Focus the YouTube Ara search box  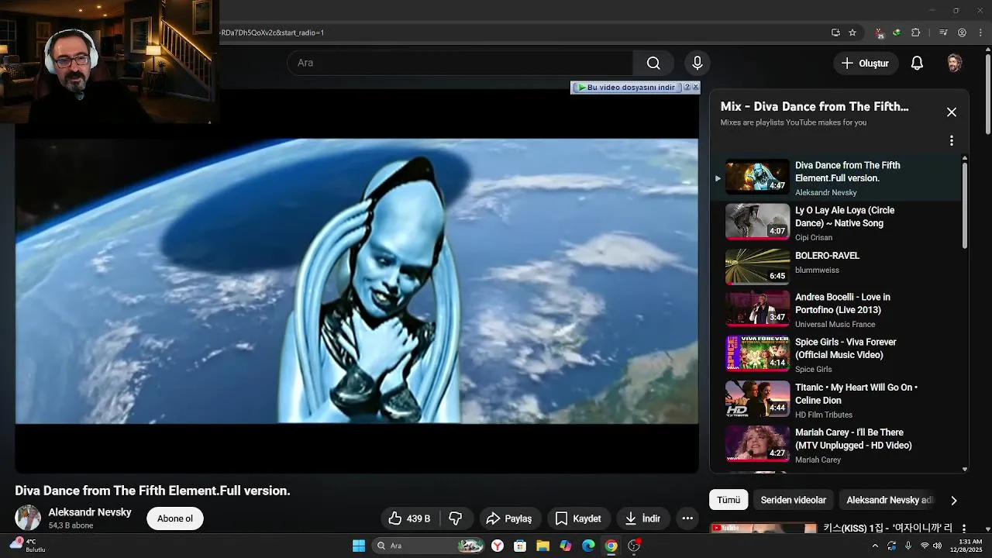(460, 63)
